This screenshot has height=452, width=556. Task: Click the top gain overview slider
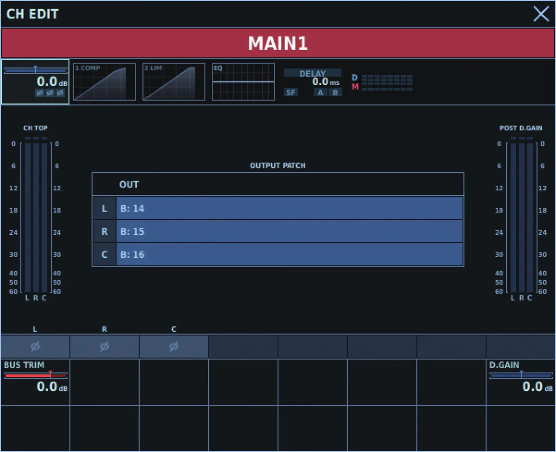click(x=35, y=70)
